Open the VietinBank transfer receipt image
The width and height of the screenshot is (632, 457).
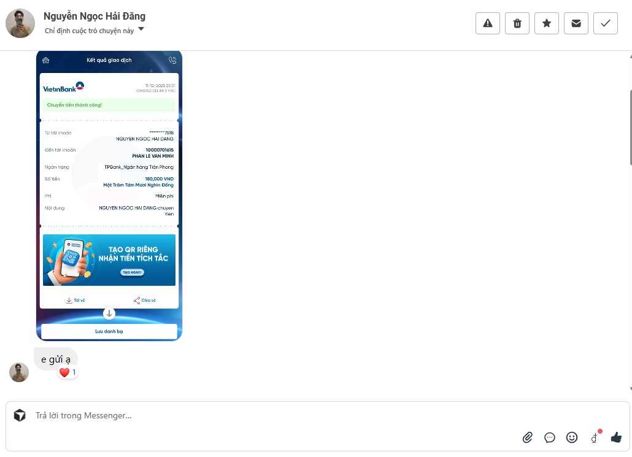click(109, 196)
